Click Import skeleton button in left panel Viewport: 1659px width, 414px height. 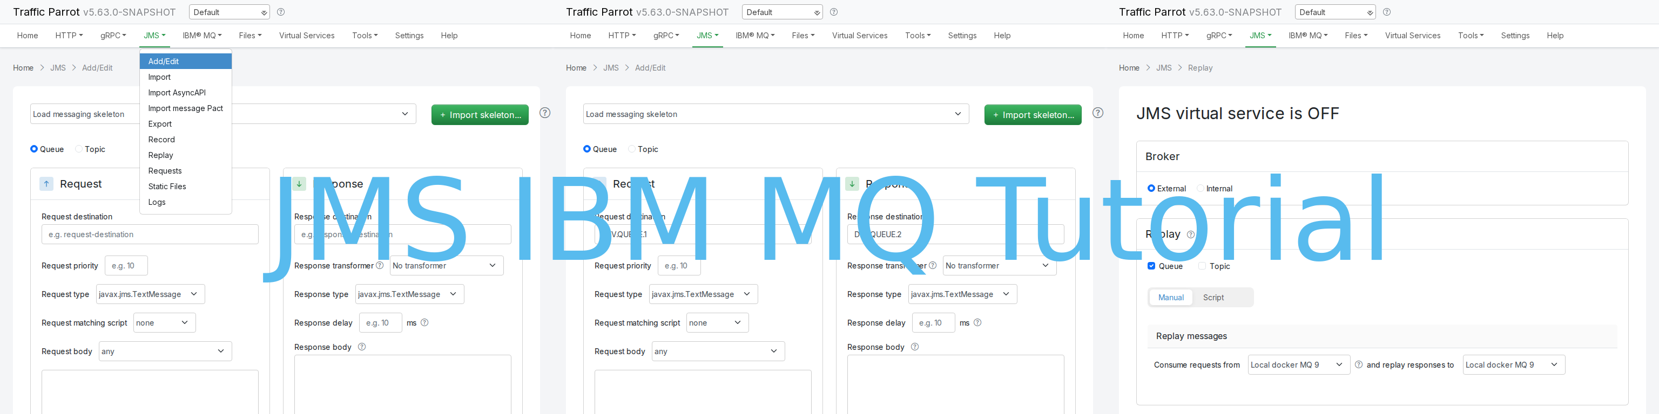point(480,115)
